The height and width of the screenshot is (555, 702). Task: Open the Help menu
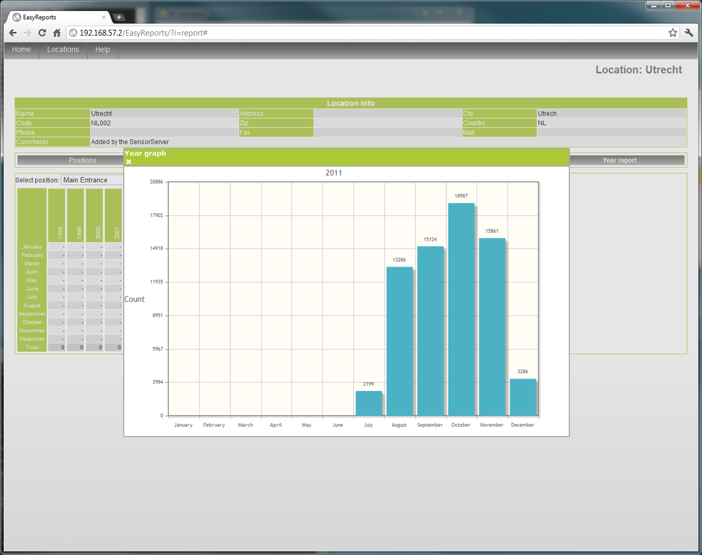coord(103,50)
